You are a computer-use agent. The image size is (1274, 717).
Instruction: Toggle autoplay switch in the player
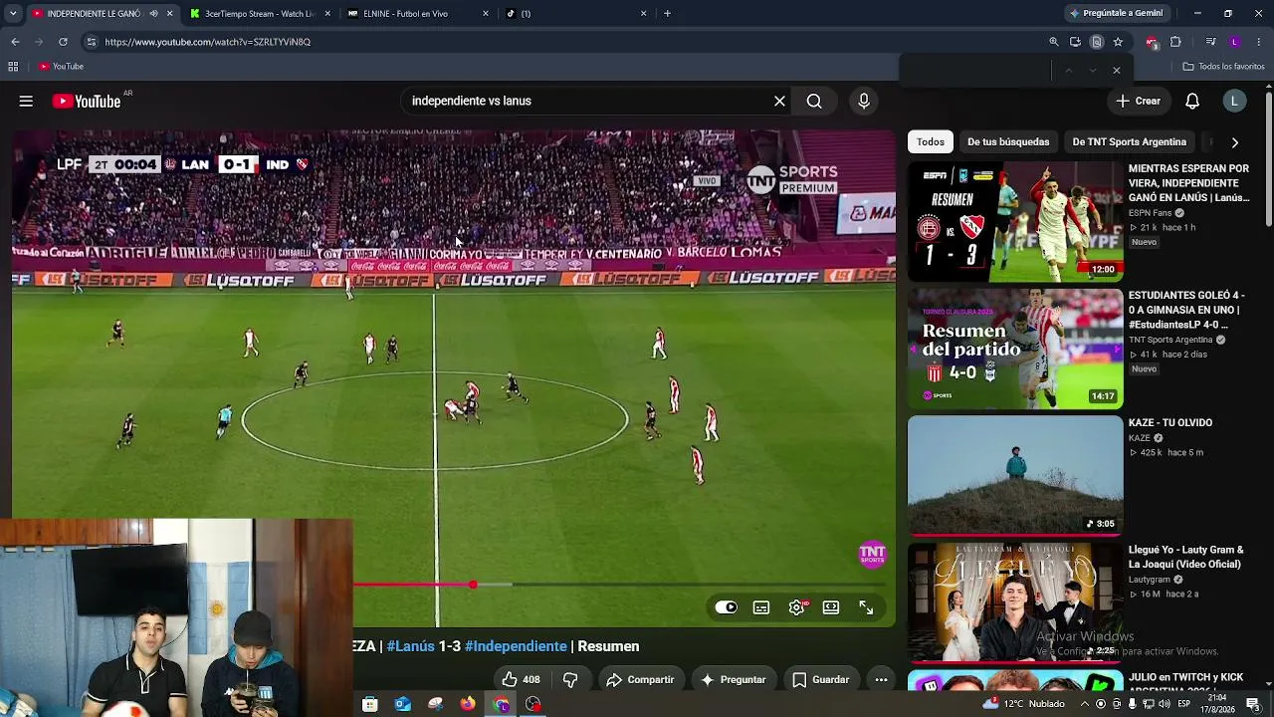[x=726, y=607]
